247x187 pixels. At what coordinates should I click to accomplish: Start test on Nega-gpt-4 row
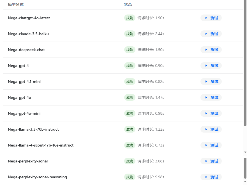coord(211,66)
